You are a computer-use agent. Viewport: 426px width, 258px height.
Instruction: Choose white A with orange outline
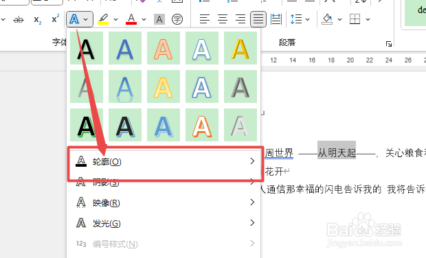point(202,125)
